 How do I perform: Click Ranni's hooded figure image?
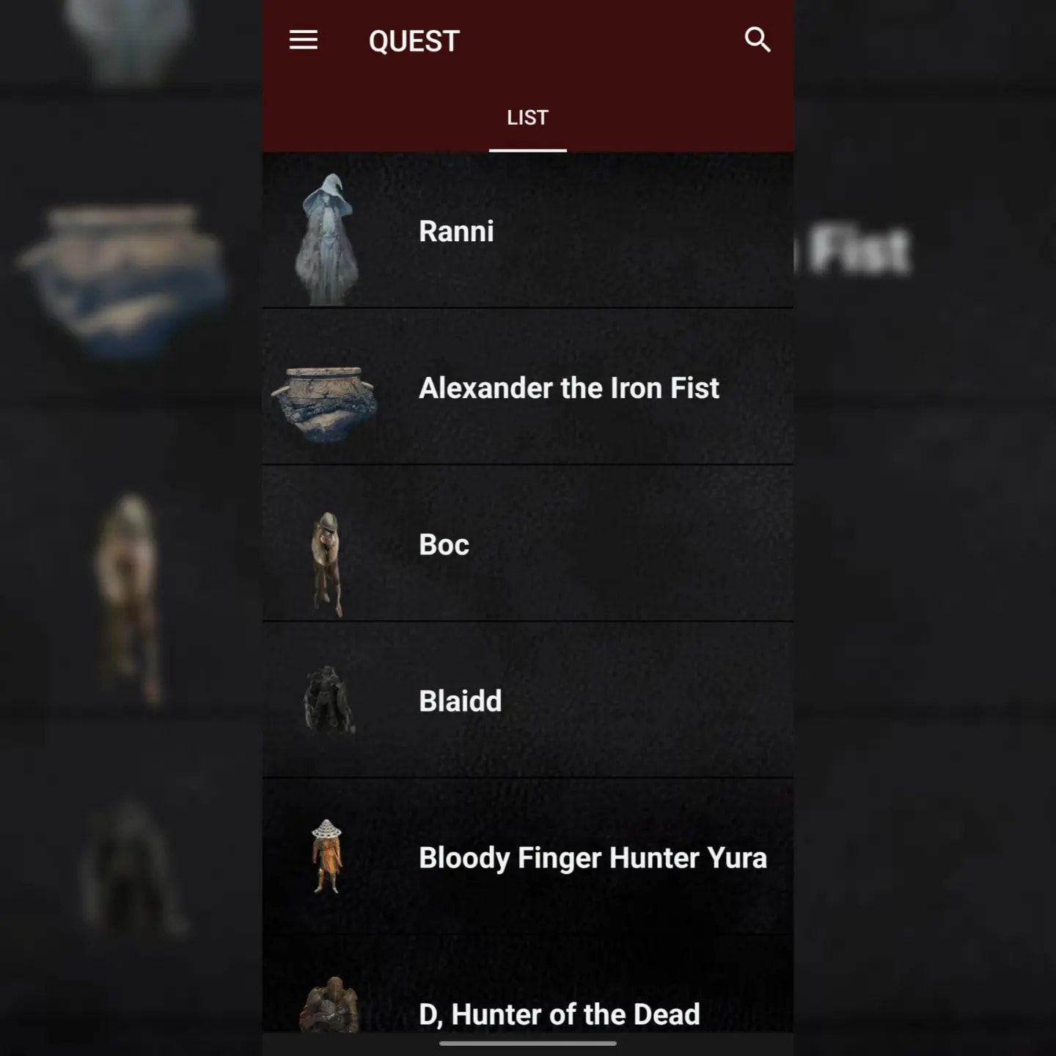(x=327, y=239)
